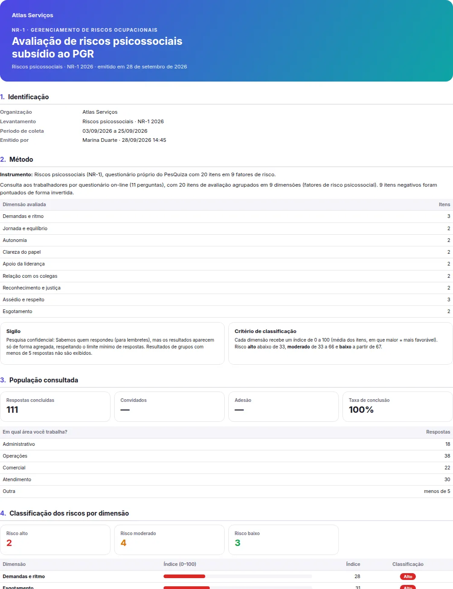Click the 'Risco moderado' card showing 4
The width and height of the screenshot is (453, 589).
tap(169, 540)
